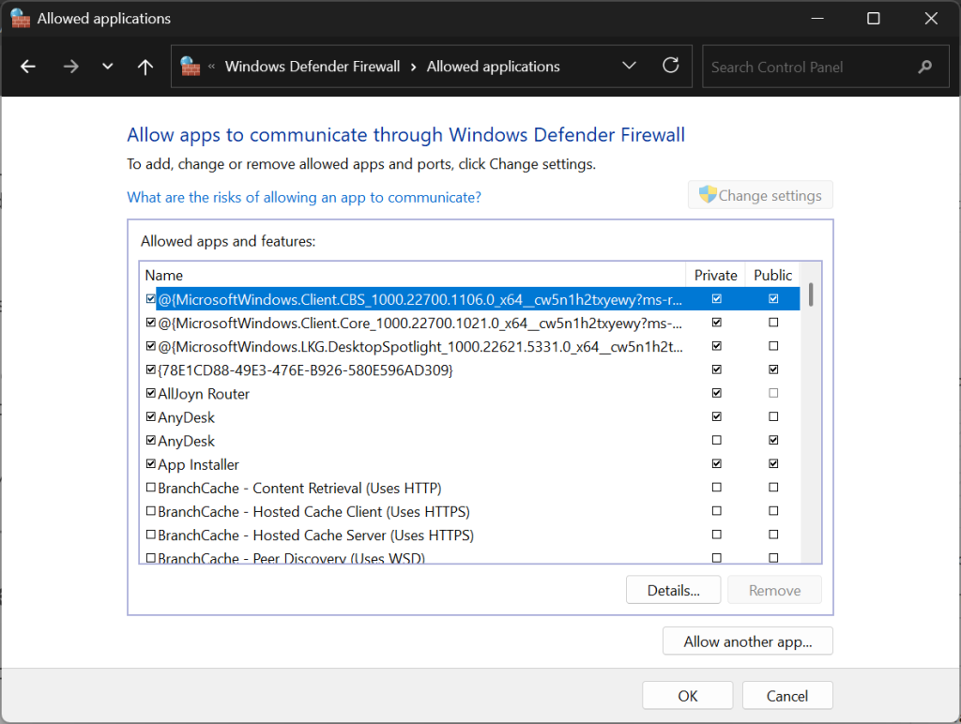Open recent locations chevron dropdown
Image resolution: width=961 pixels, height=724 pixels.
click(107, 67)
